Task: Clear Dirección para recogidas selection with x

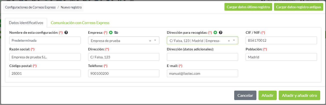Action: click(x=229, y=41)
